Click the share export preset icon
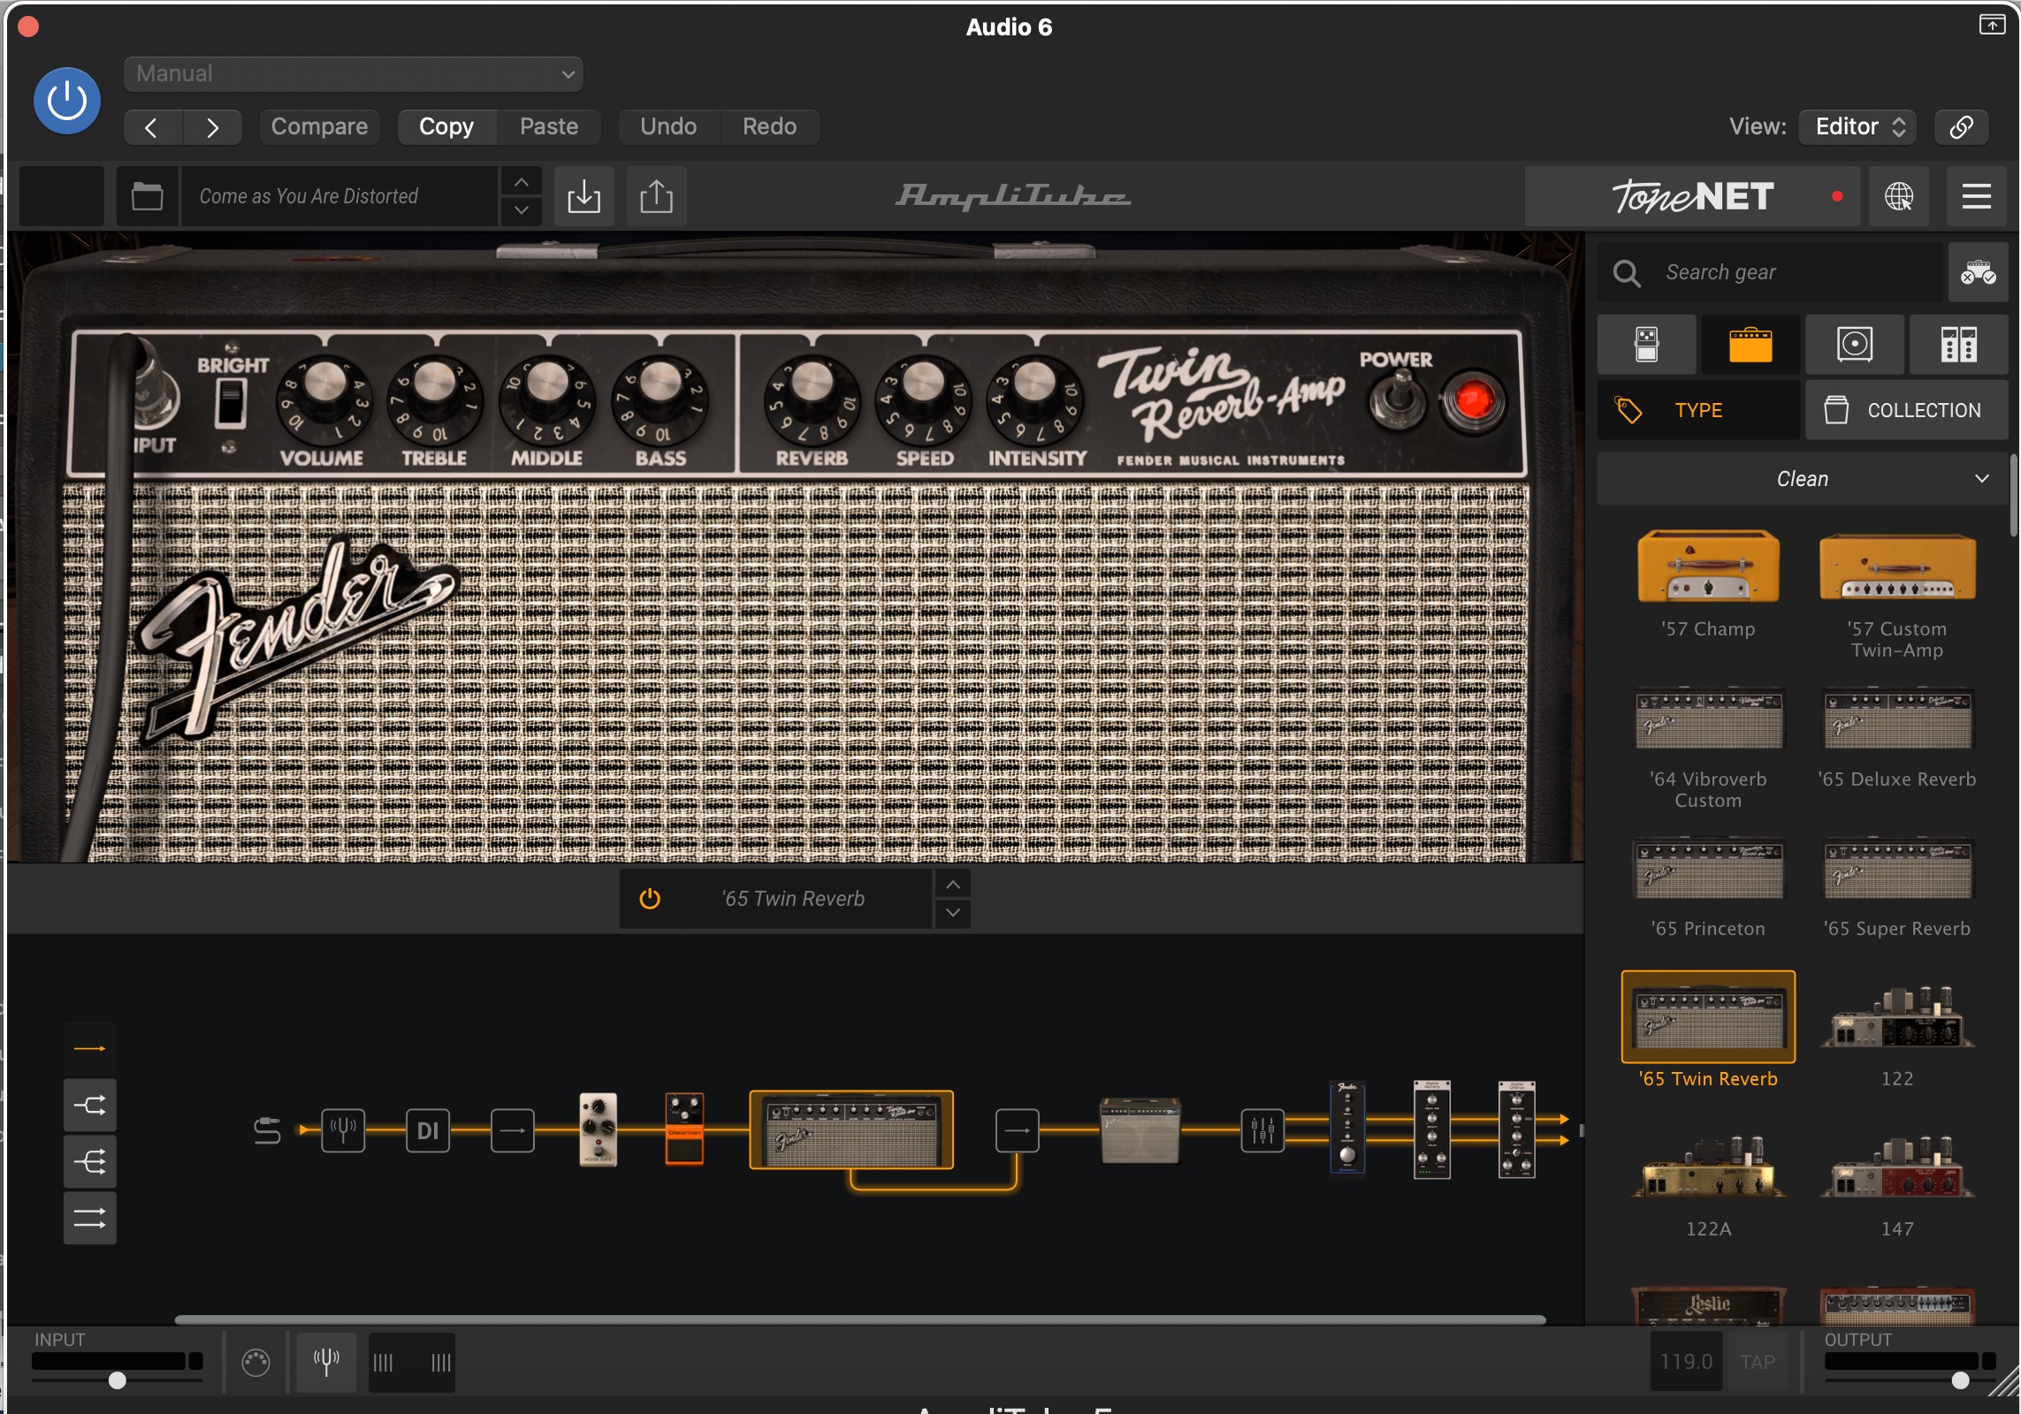The height and width of the screenshot is (1414, 2021). [656, 196]
